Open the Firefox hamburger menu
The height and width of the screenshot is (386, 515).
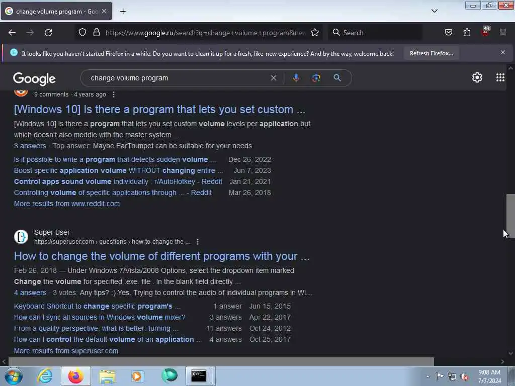coord(503,32)
